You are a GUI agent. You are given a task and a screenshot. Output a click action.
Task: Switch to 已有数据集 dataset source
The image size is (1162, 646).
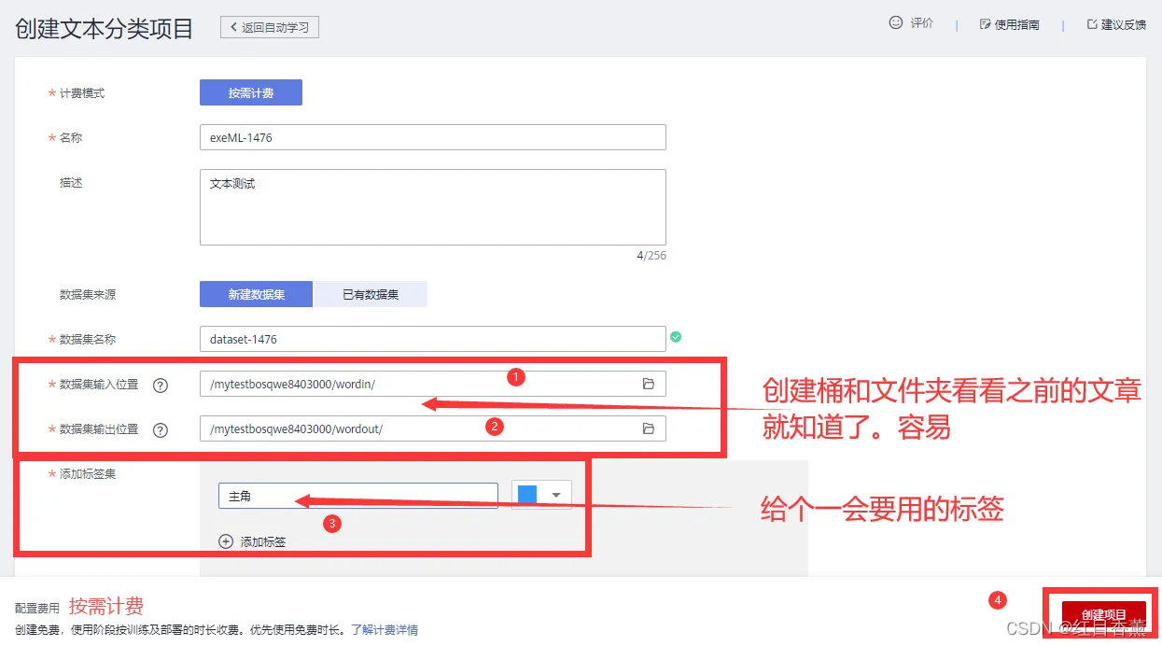(371, 294)
